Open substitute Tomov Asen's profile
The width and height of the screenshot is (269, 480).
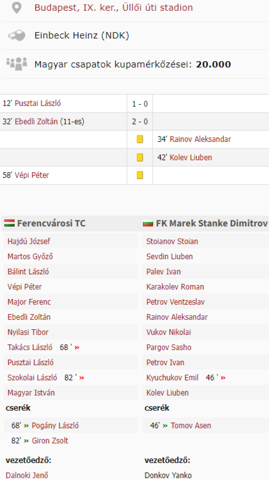click(191, 426)
